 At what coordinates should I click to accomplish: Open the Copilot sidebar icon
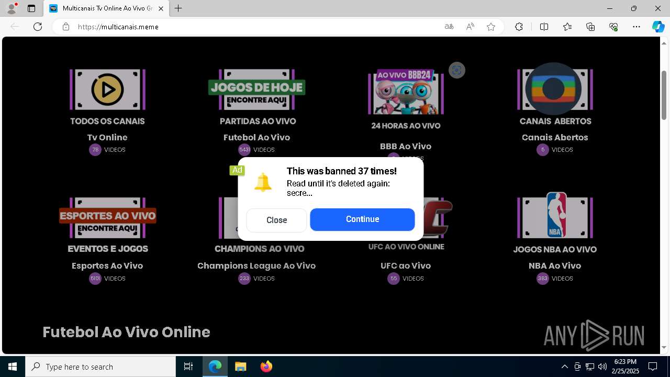(x=658, y=27)
